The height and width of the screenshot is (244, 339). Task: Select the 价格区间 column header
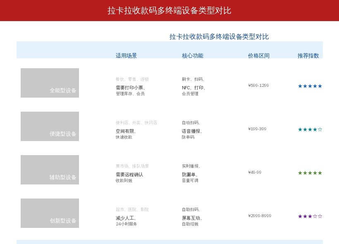pos(258,55)
